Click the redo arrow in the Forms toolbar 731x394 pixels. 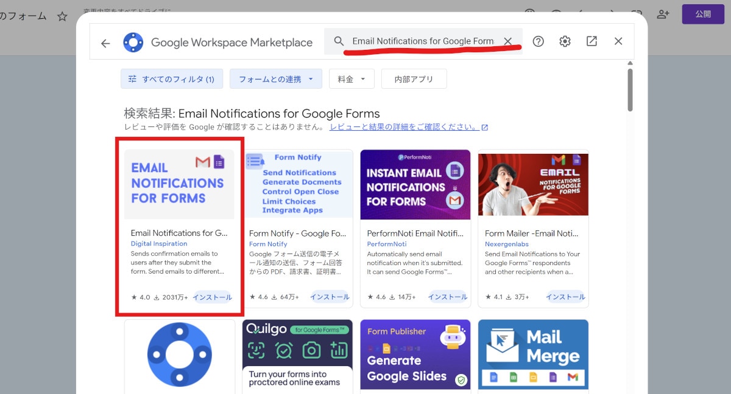pos(611,11)
